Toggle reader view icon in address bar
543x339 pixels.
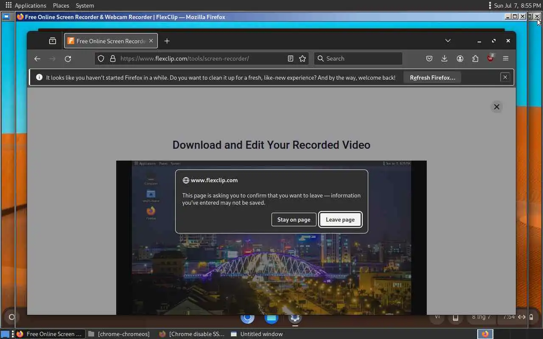(x=291, y=58)
